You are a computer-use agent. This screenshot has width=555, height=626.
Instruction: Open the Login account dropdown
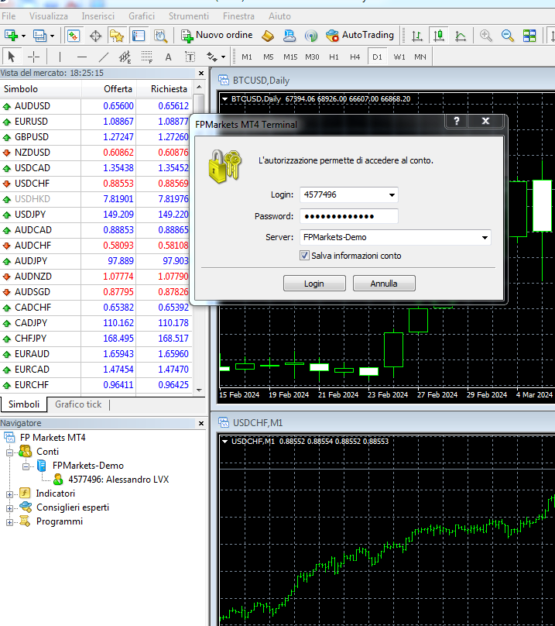(392, 194)
